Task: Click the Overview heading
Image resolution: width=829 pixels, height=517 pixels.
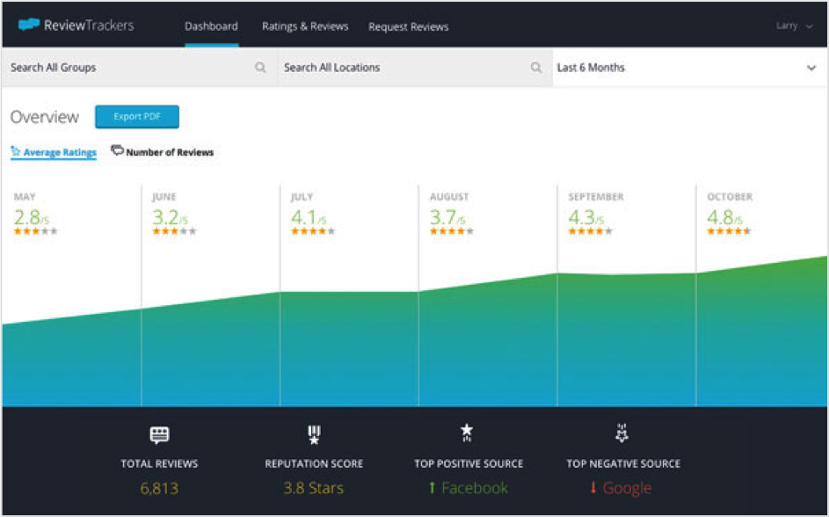Action: 45,117
